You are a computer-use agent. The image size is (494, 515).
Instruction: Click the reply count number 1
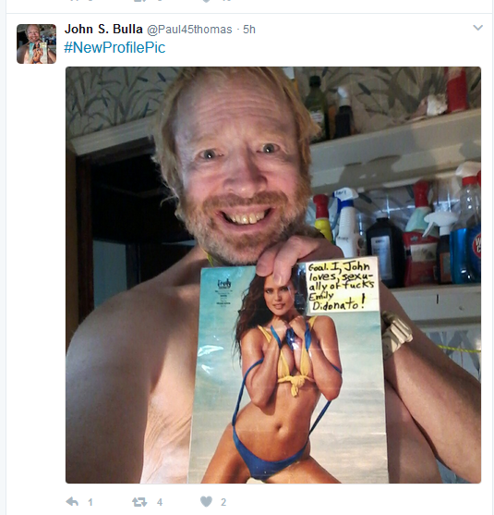[x=90, y=502]
